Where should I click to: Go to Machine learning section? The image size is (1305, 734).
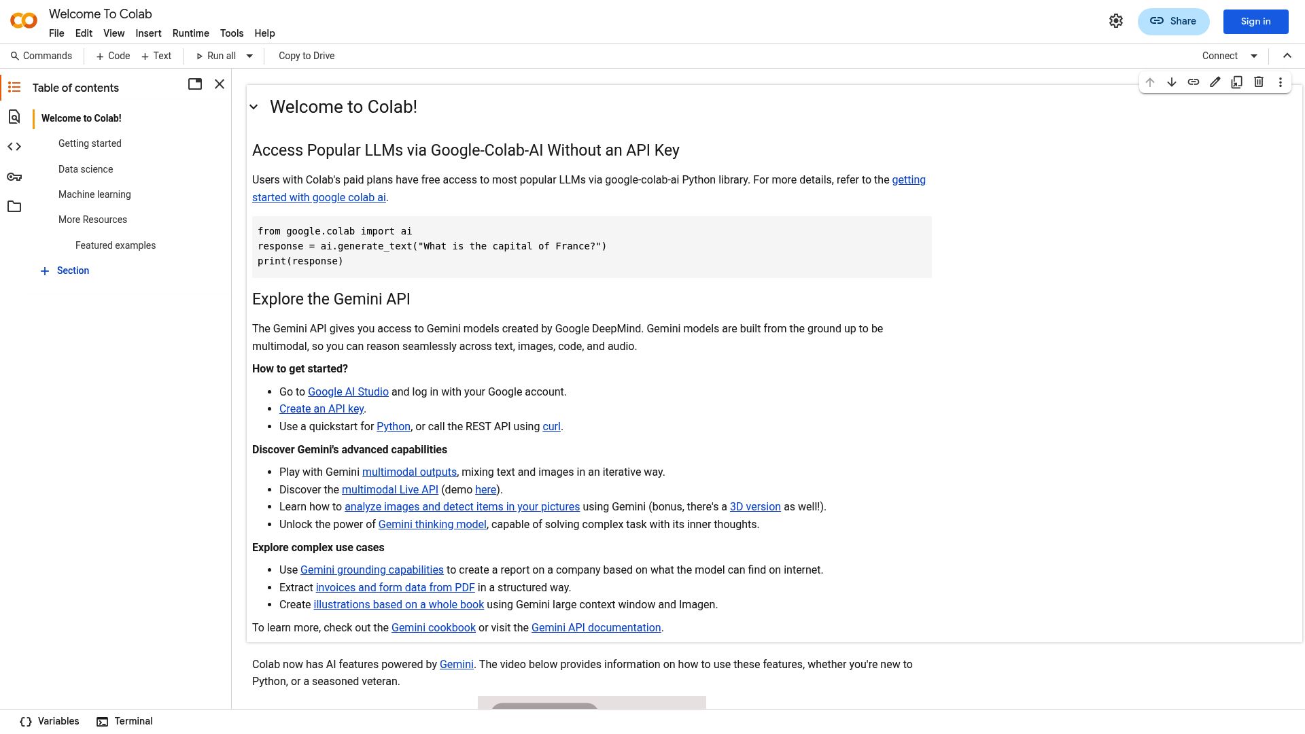click(x=94, y=194)
